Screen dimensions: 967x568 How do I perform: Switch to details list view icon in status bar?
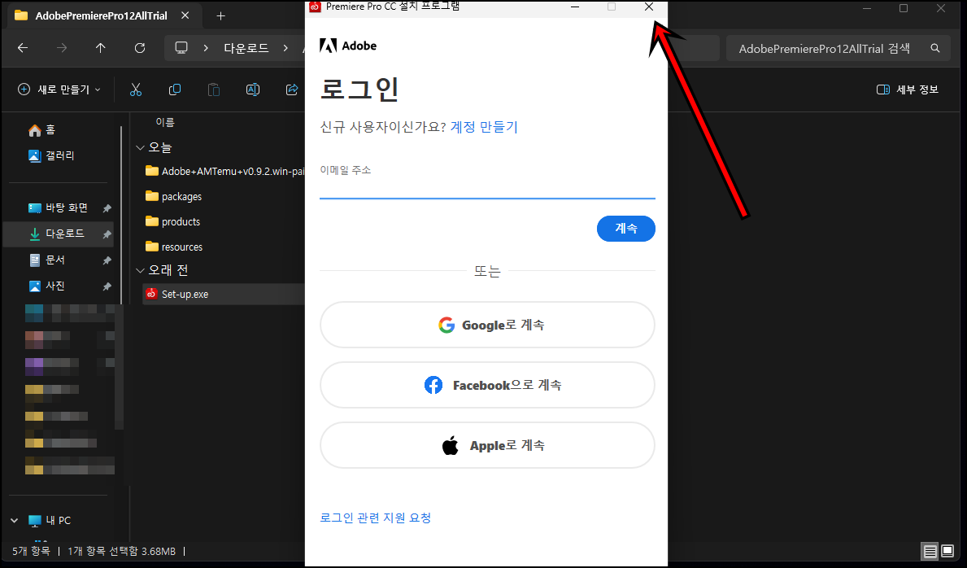point(930,551)
